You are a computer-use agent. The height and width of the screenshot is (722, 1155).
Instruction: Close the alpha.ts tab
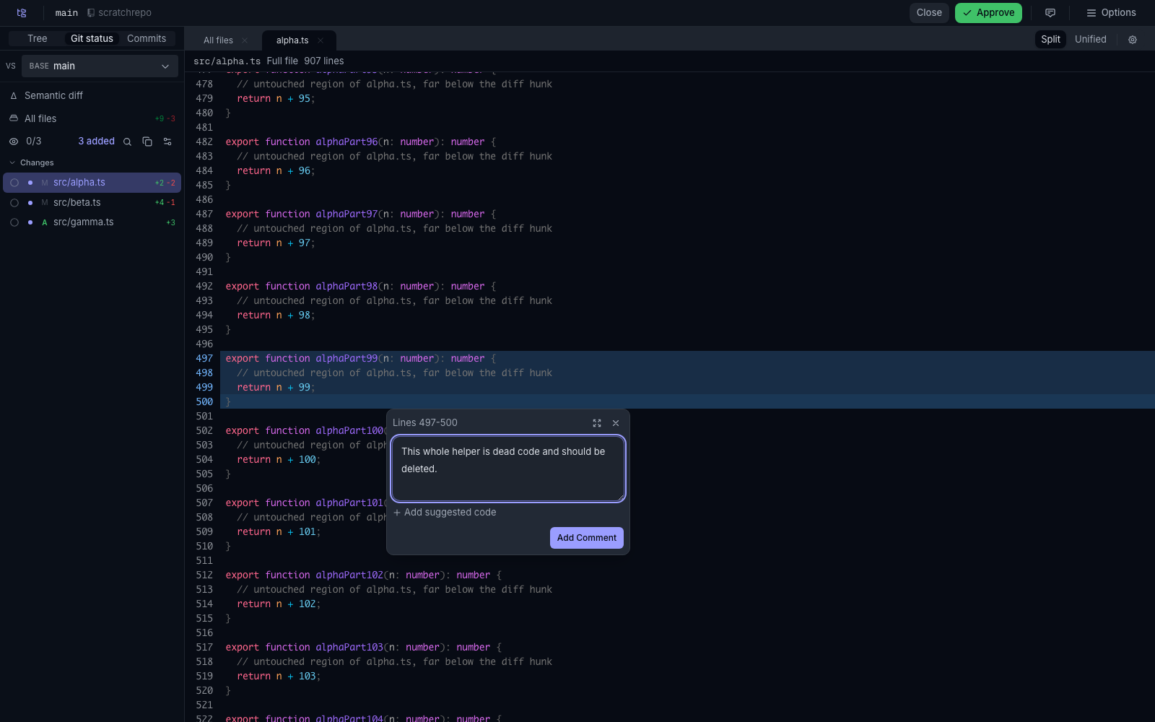[321, 40]
